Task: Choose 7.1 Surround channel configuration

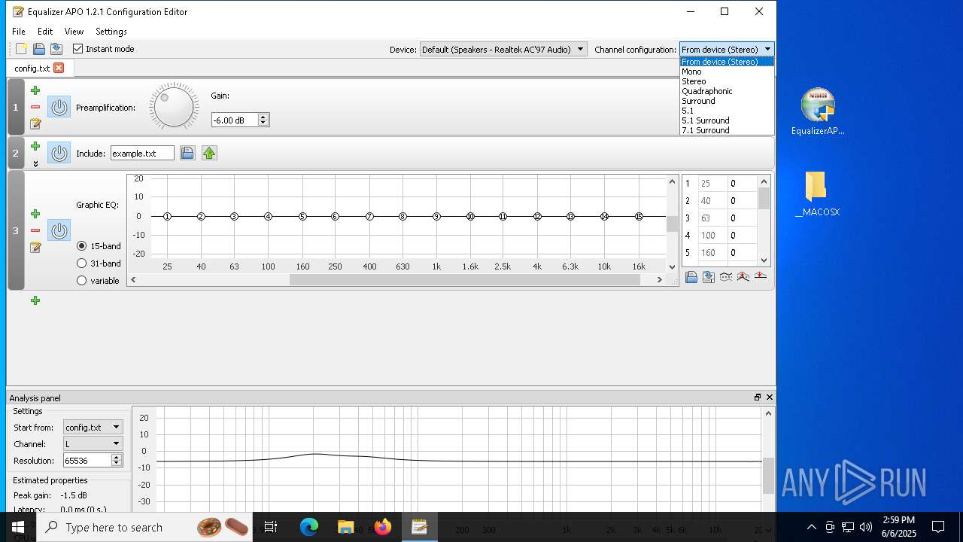Action: tap(727, 130)
